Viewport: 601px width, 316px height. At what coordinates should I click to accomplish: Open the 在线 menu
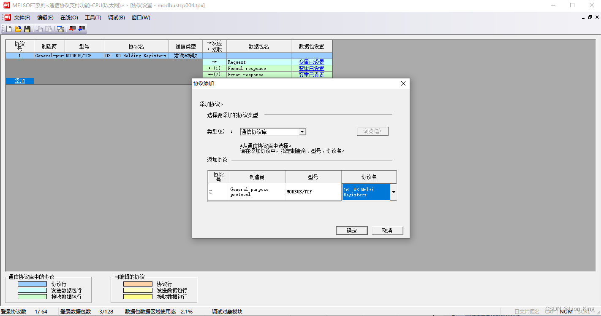point(69,17)
